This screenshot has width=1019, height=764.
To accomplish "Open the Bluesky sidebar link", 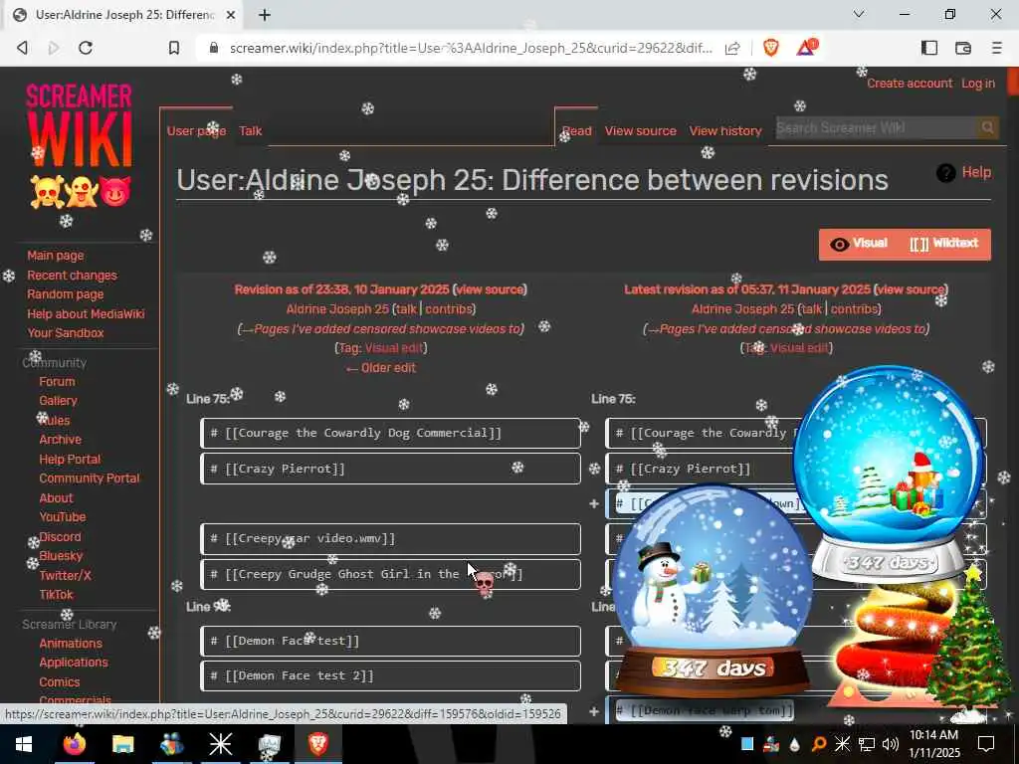I will [x=61, y=556].
